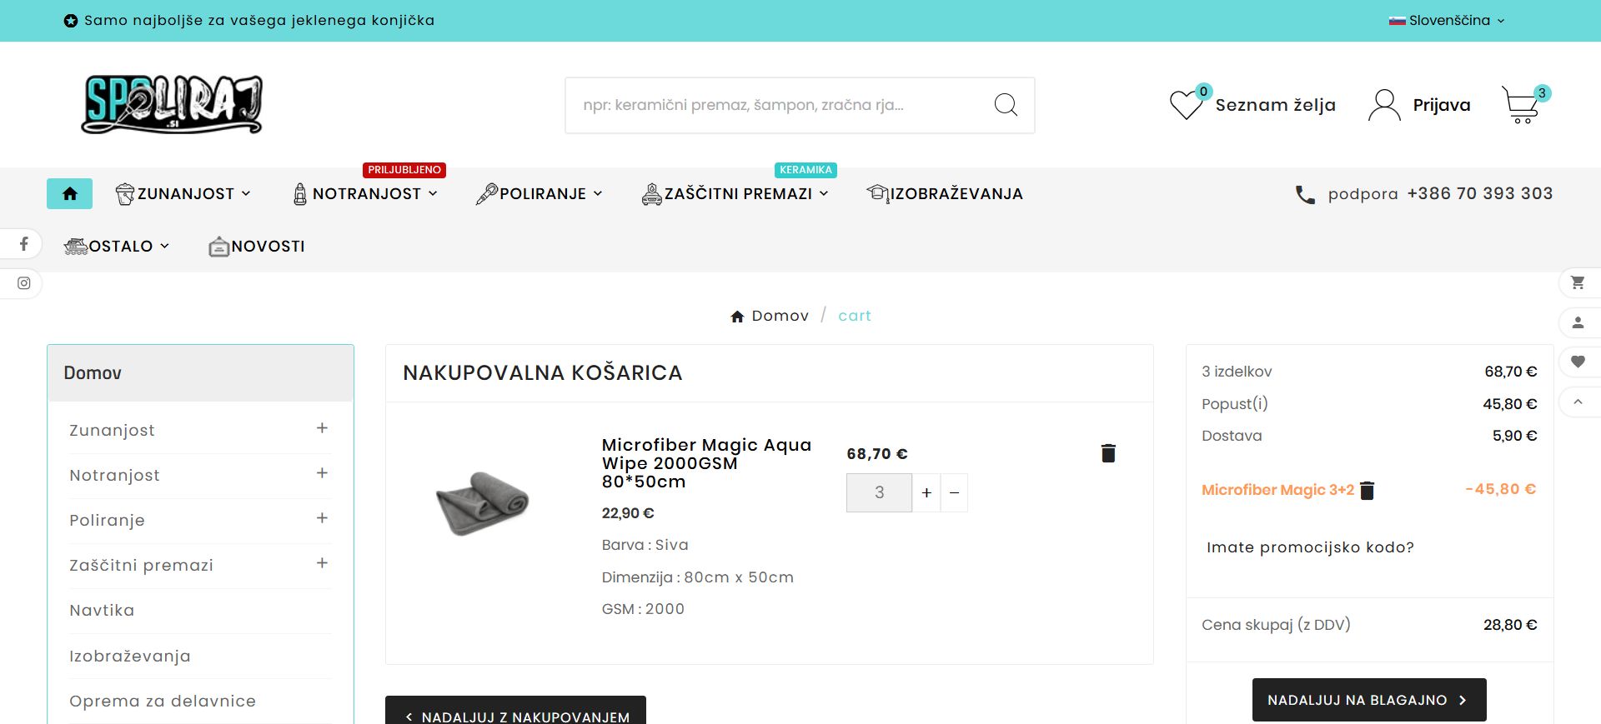The width and height of the screenshot is (1601, 724).
Task: Click the Dostava shipping label
Action: click(1232, 436)
